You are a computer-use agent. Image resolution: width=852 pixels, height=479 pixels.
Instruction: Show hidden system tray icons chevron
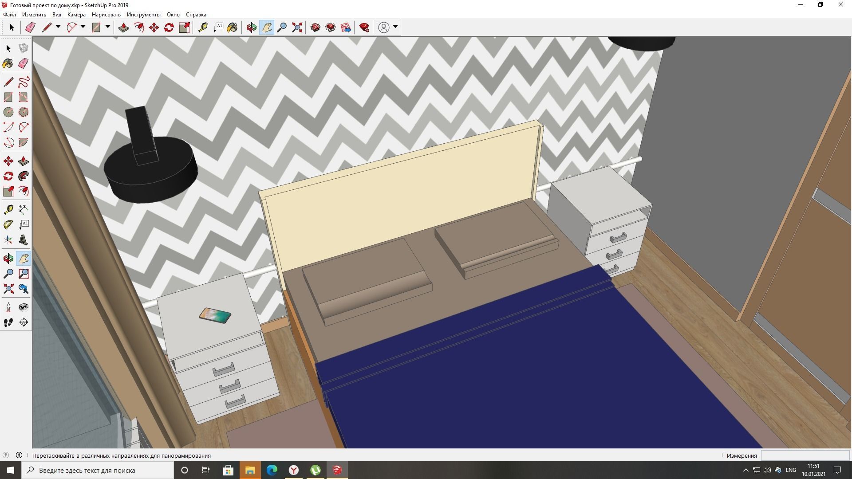coord(745,470)
